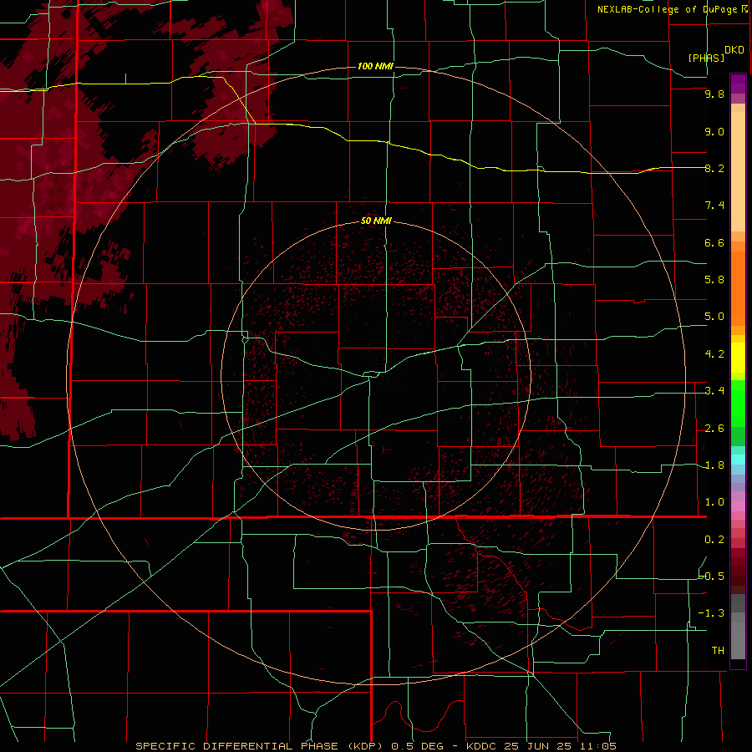The width and height of the screenshot is (752, 752).
Task: Click the purple top segment of the color bar
Action: click(x=738, y=84)
